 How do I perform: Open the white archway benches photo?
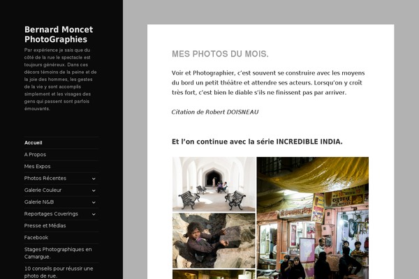click(214, 184)
